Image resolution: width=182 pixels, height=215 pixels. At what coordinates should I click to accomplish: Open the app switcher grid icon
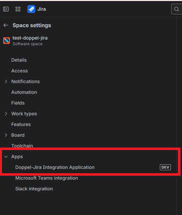tap(18, 9)
